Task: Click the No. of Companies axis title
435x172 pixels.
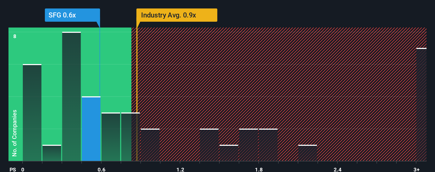Action: click(15, 133)
